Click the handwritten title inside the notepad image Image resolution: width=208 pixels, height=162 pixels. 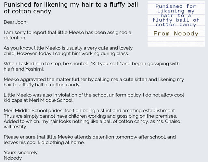tap(176, 15)
